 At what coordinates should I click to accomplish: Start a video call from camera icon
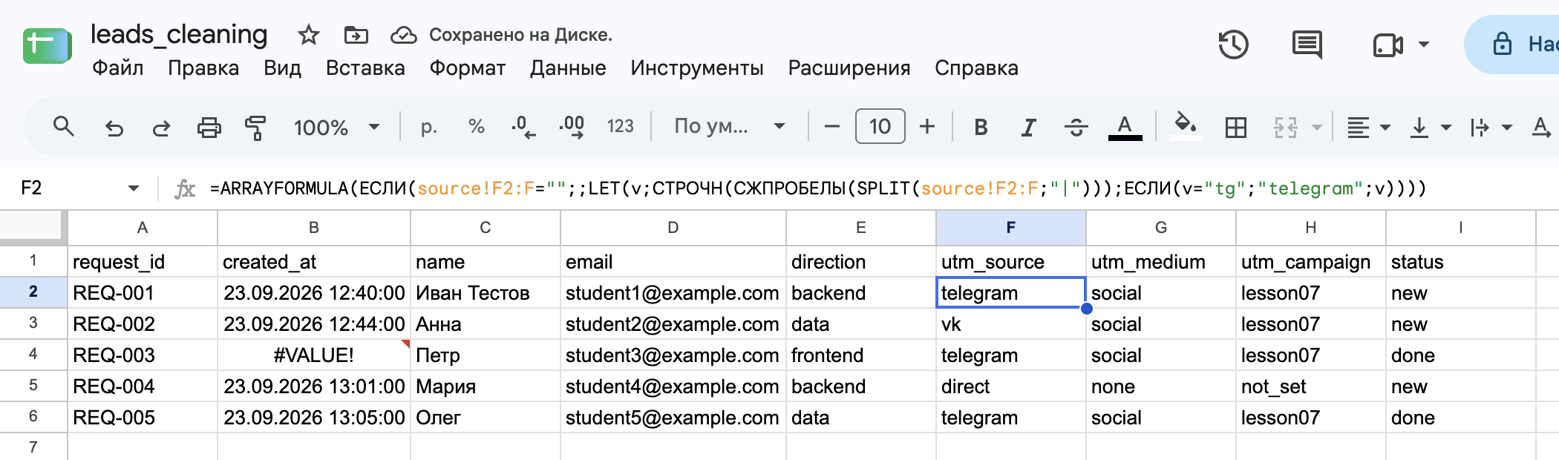1388,45
